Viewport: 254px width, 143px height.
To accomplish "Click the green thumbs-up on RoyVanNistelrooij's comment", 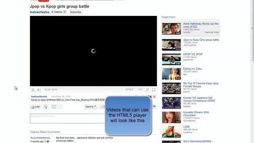I will click(x=48, y=141).
